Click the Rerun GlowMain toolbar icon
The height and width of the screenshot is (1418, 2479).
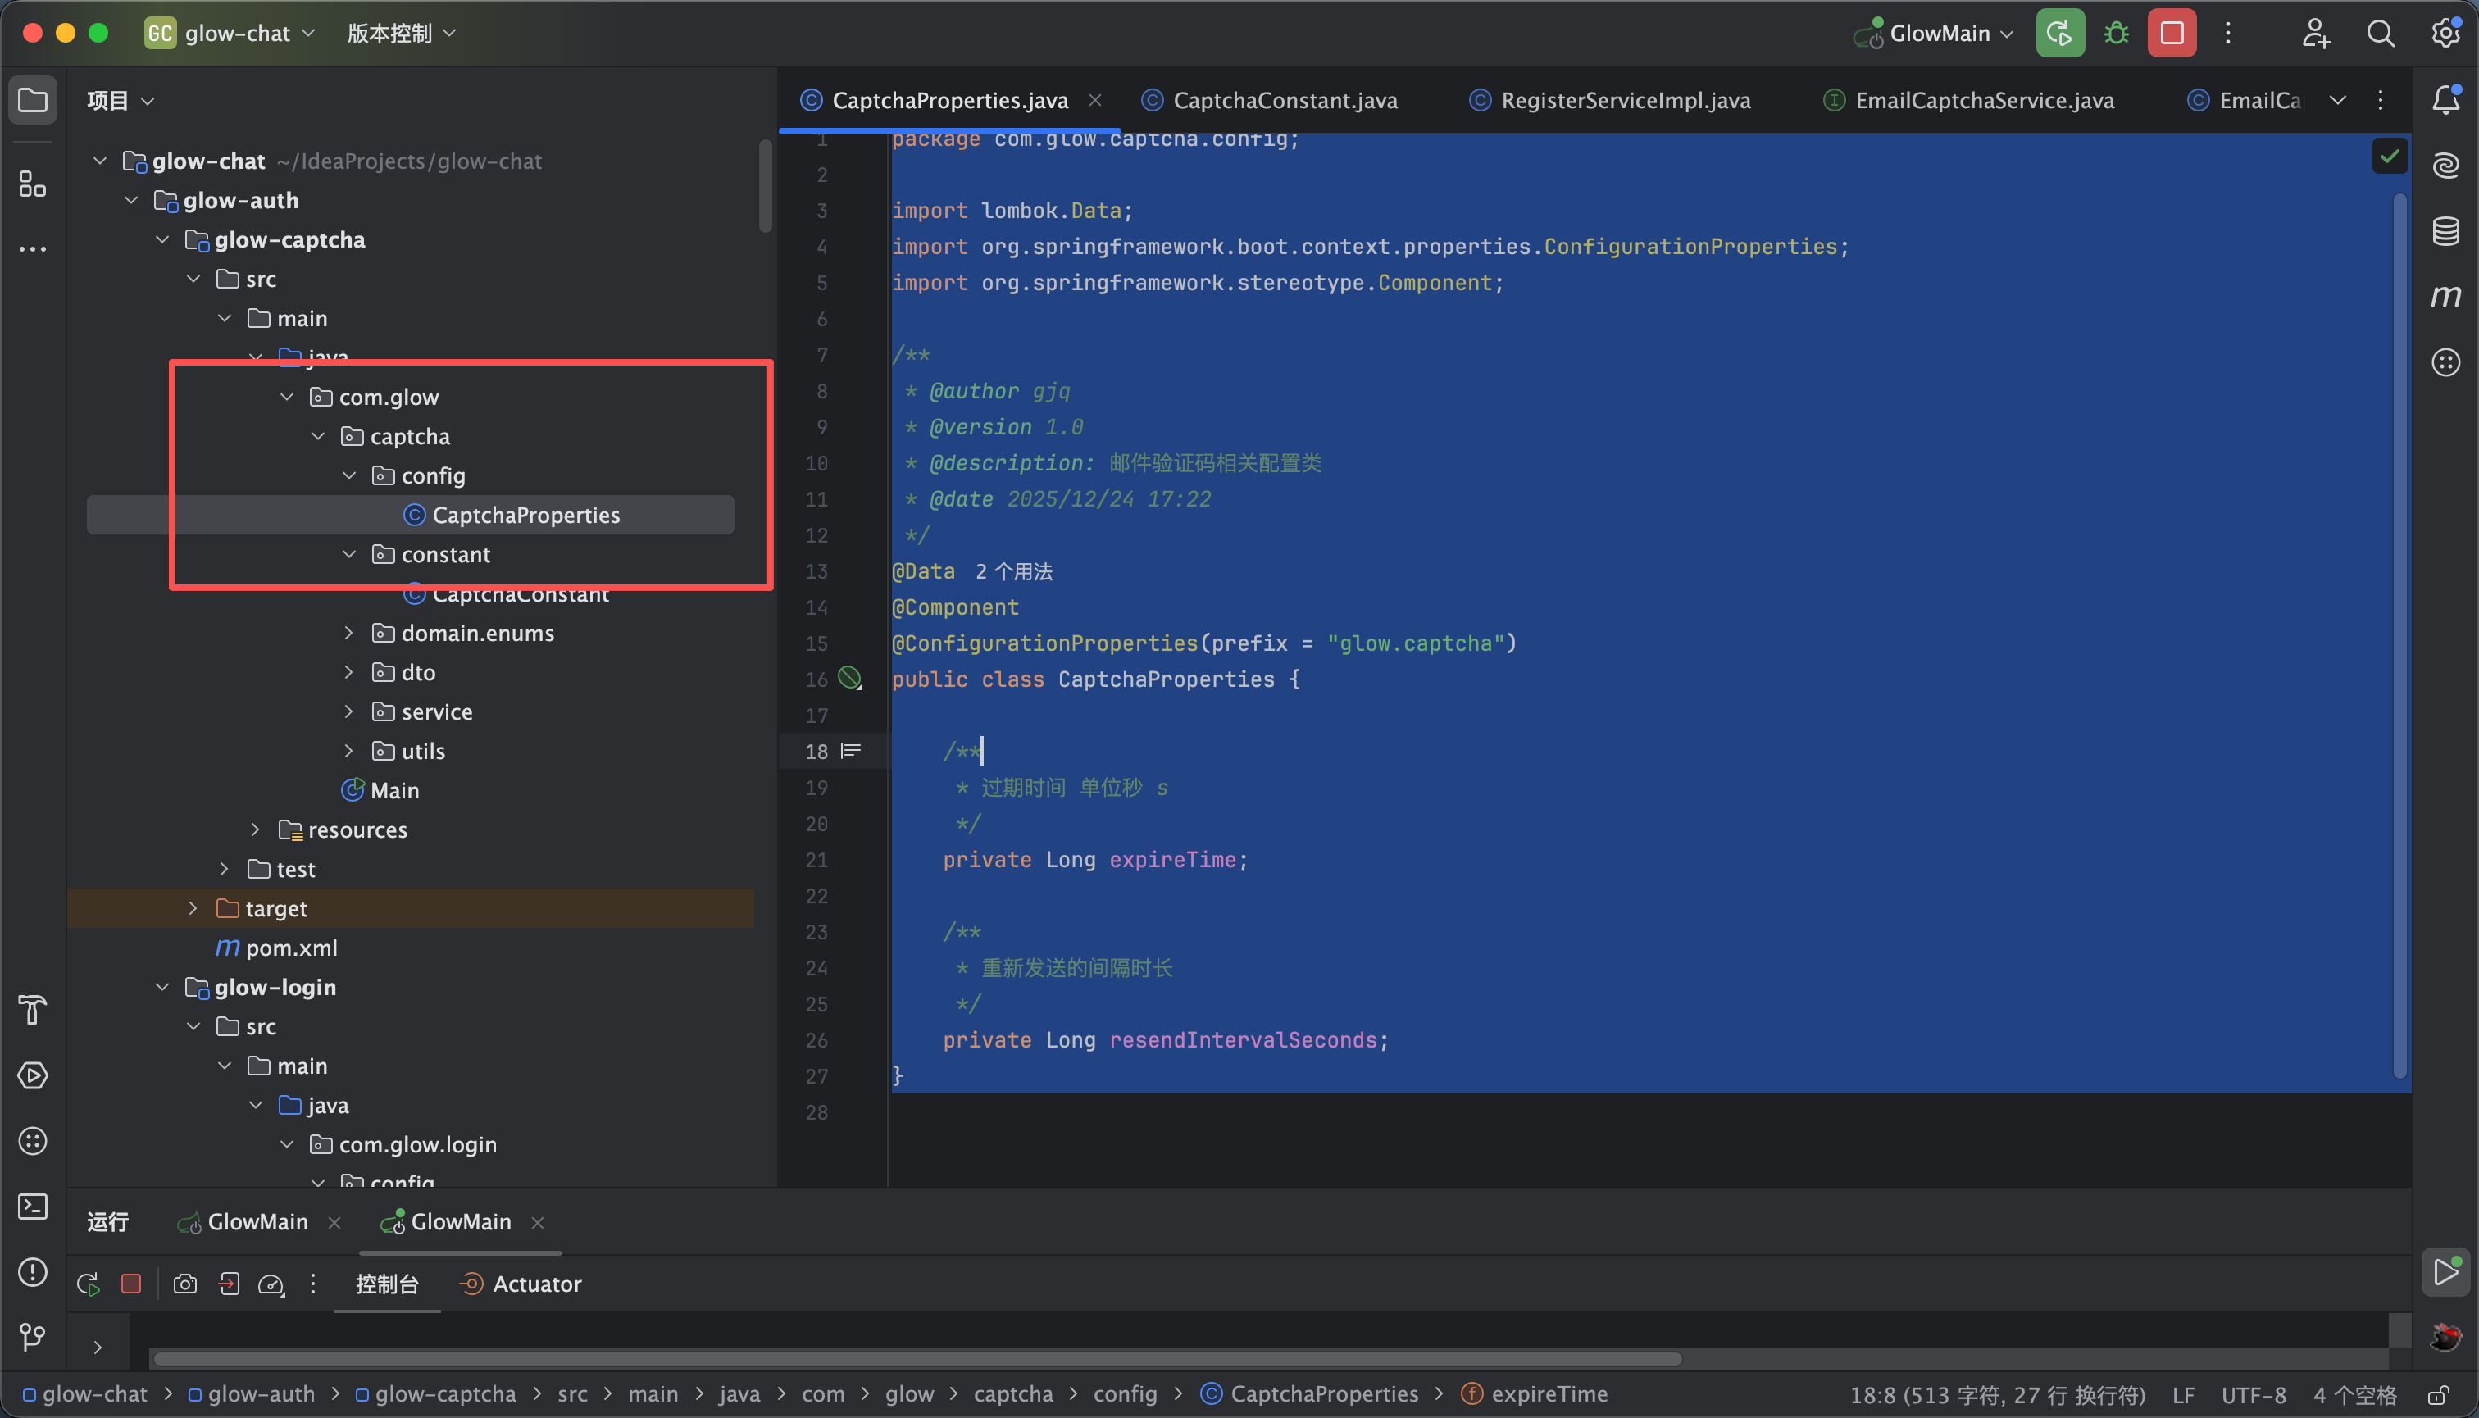[2059, 33]
